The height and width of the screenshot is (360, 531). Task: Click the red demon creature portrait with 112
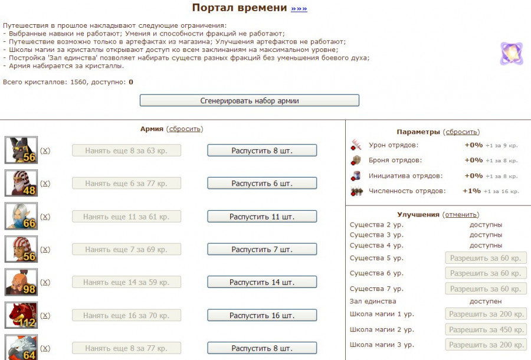(21, 315)
